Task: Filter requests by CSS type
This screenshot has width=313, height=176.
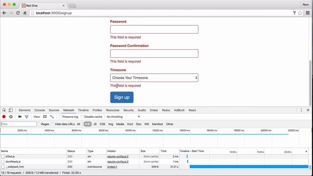Action: [102, 124]
